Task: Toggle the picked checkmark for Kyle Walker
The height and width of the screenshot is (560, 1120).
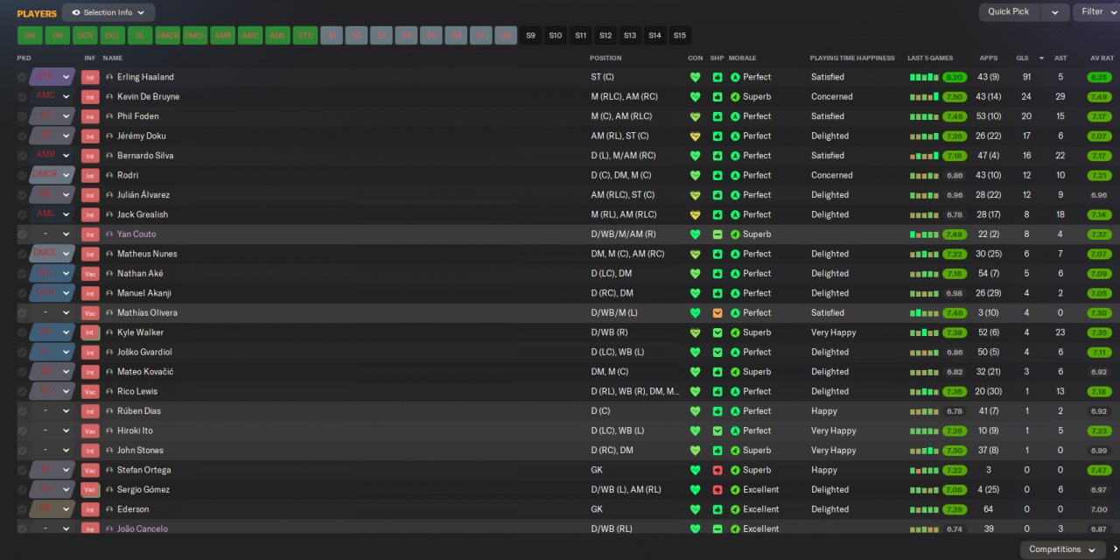Action: (x=22, y=332)
